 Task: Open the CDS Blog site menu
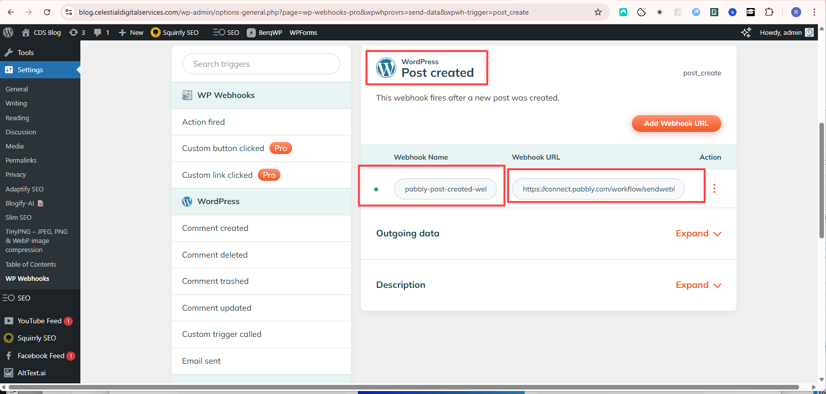[x=41, y=32]
